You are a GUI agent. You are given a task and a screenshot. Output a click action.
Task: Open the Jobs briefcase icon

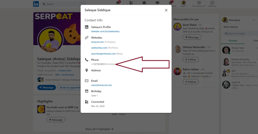pos(144,3)
